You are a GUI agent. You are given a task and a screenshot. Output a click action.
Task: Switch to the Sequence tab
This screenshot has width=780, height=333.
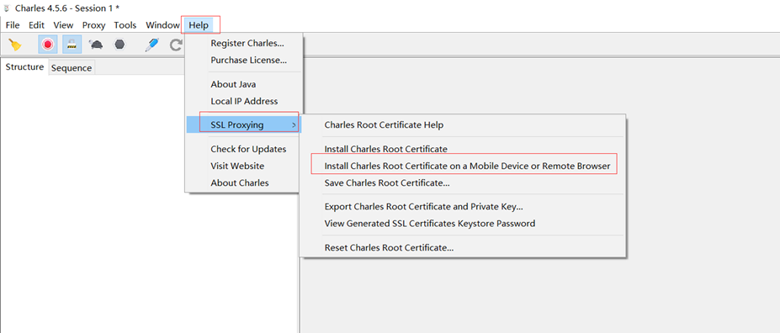pyautogui.click(x=72, y=68)
